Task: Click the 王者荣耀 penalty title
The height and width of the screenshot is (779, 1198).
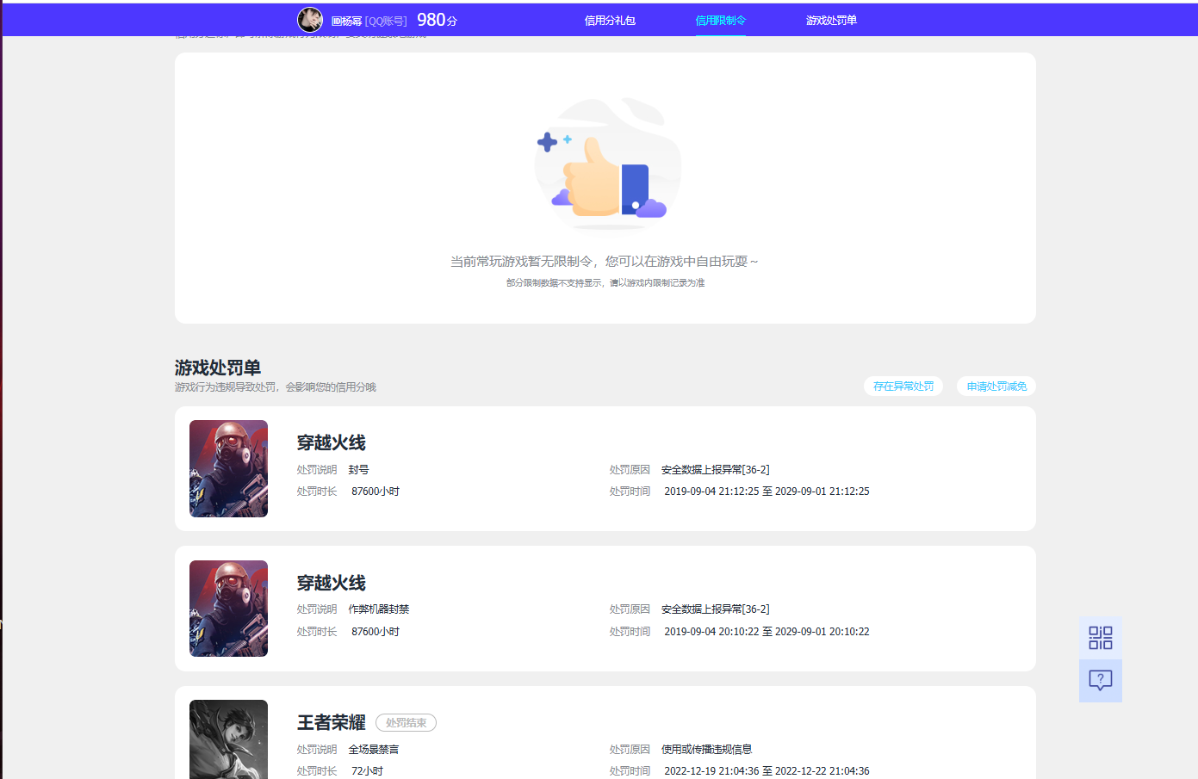Action: coord(332,722)
